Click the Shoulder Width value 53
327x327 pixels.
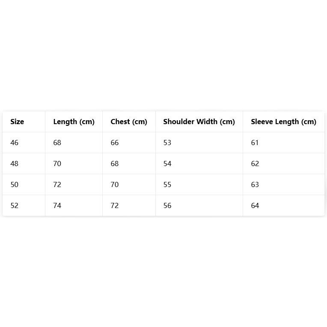167,143
